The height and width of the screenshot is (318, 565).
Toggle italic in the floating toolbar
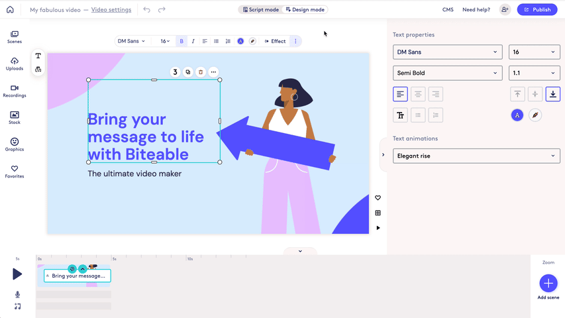(193, 41)
